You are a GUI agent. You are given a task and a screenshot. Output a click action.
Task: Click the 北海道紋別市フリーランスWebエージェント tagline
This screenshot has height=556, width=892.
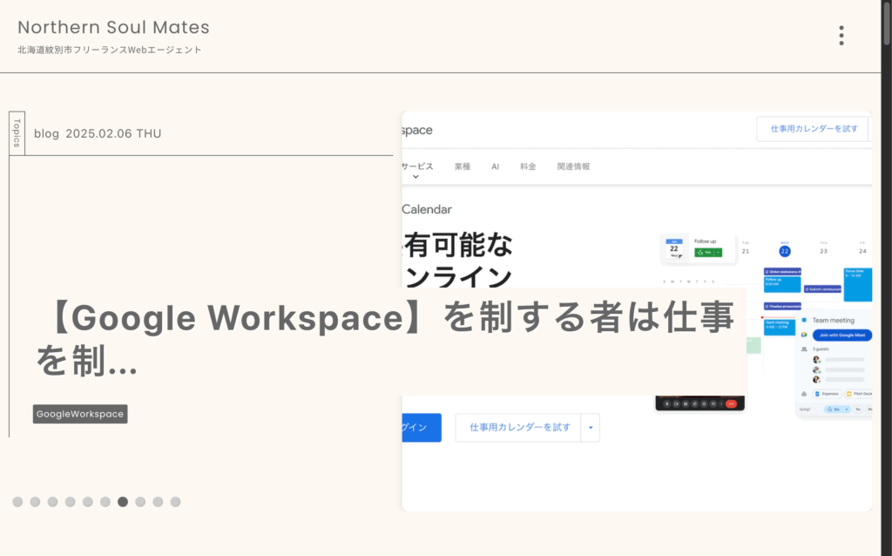110,50
